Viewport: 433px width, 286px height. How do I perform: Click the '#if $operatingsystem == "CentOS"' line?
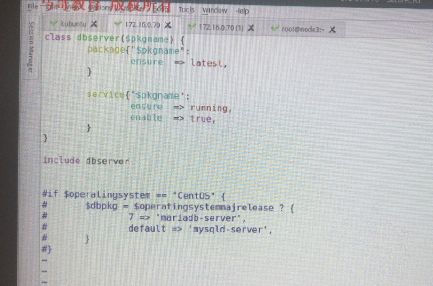[134, 195]
